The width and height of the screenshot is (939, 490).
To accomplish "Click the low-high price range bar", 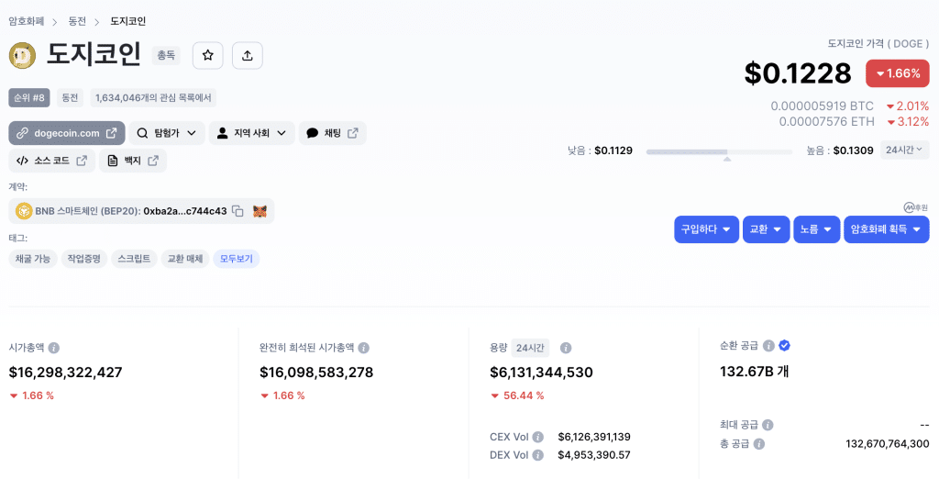I will pos(719,152).
